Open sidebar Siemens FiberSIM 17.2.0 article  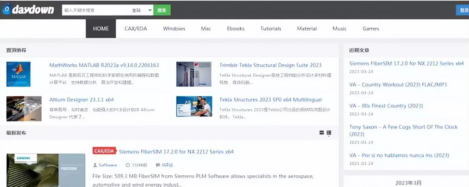click(x=406, y=63)
